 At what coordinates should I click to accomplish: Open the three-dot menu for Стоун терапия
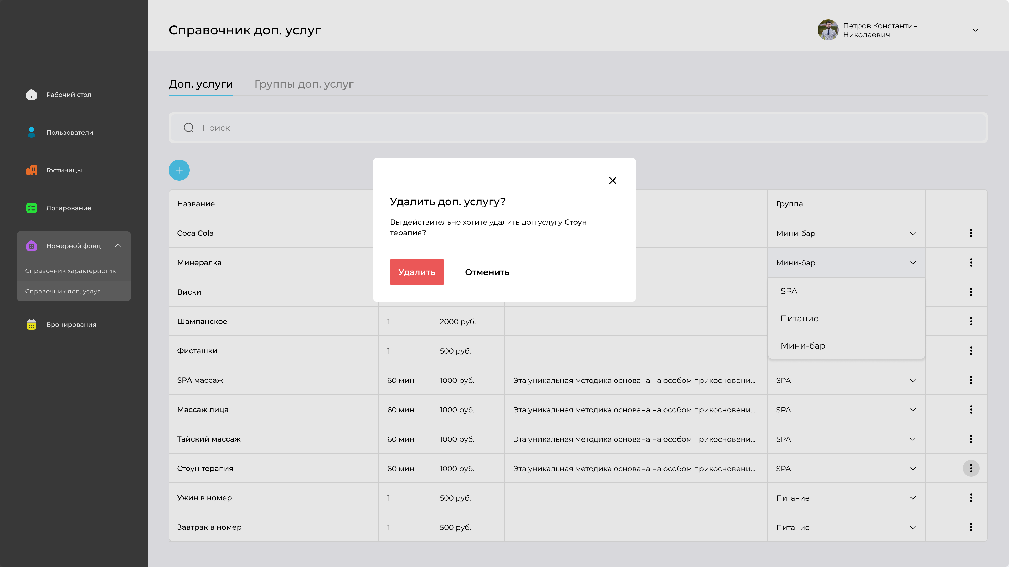click(971, 468)
